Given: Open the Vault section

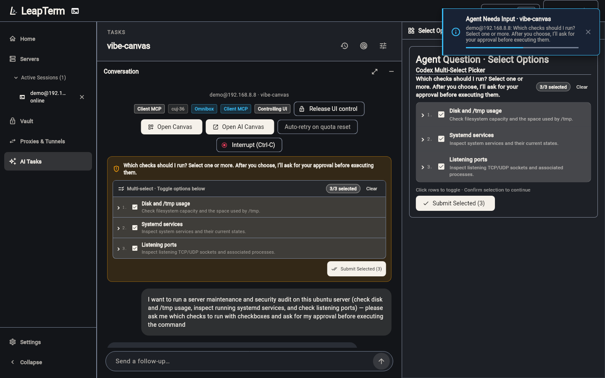Looking at the screenshot, I should pyautogui.click(x=48, y=121).
